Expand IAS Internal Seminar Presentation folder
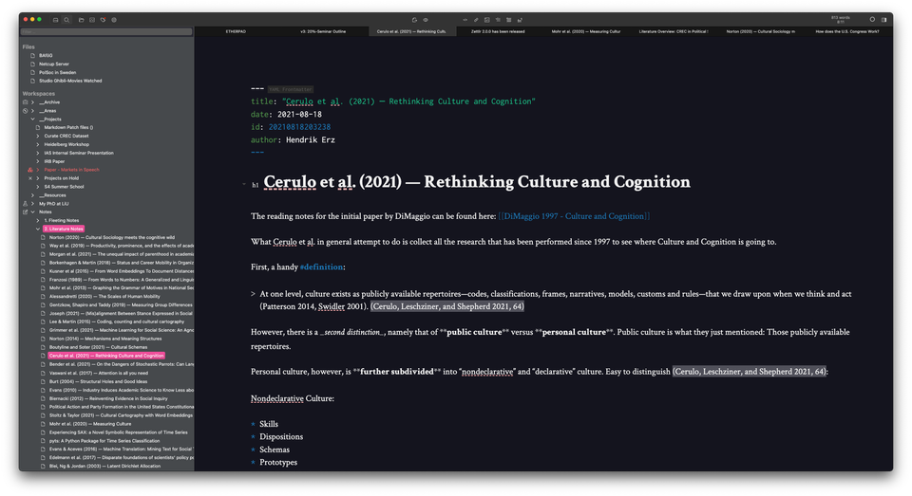This screenshot has height=496, width=912. point(38,154)
